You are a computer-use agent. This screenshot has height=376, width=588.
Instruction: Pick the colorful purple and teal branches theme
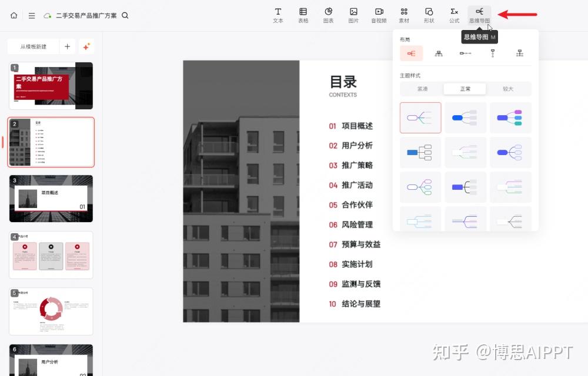pyautogui.click(x=510, y=117)
